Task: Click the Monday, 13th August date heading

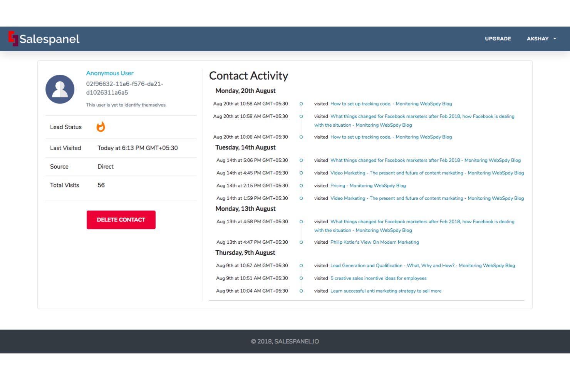Action: [x=245, y=209]
